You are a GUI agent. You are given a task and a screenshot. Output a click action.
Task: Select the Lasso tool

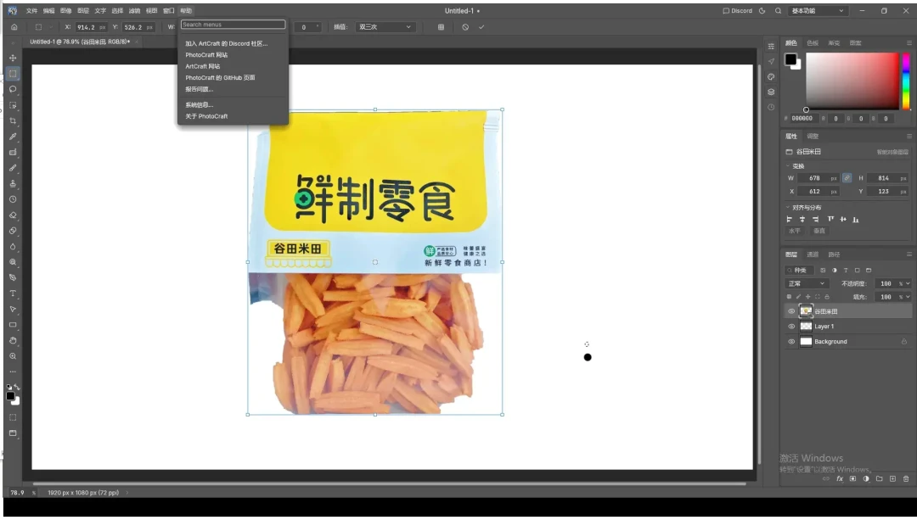click(13, 89)
